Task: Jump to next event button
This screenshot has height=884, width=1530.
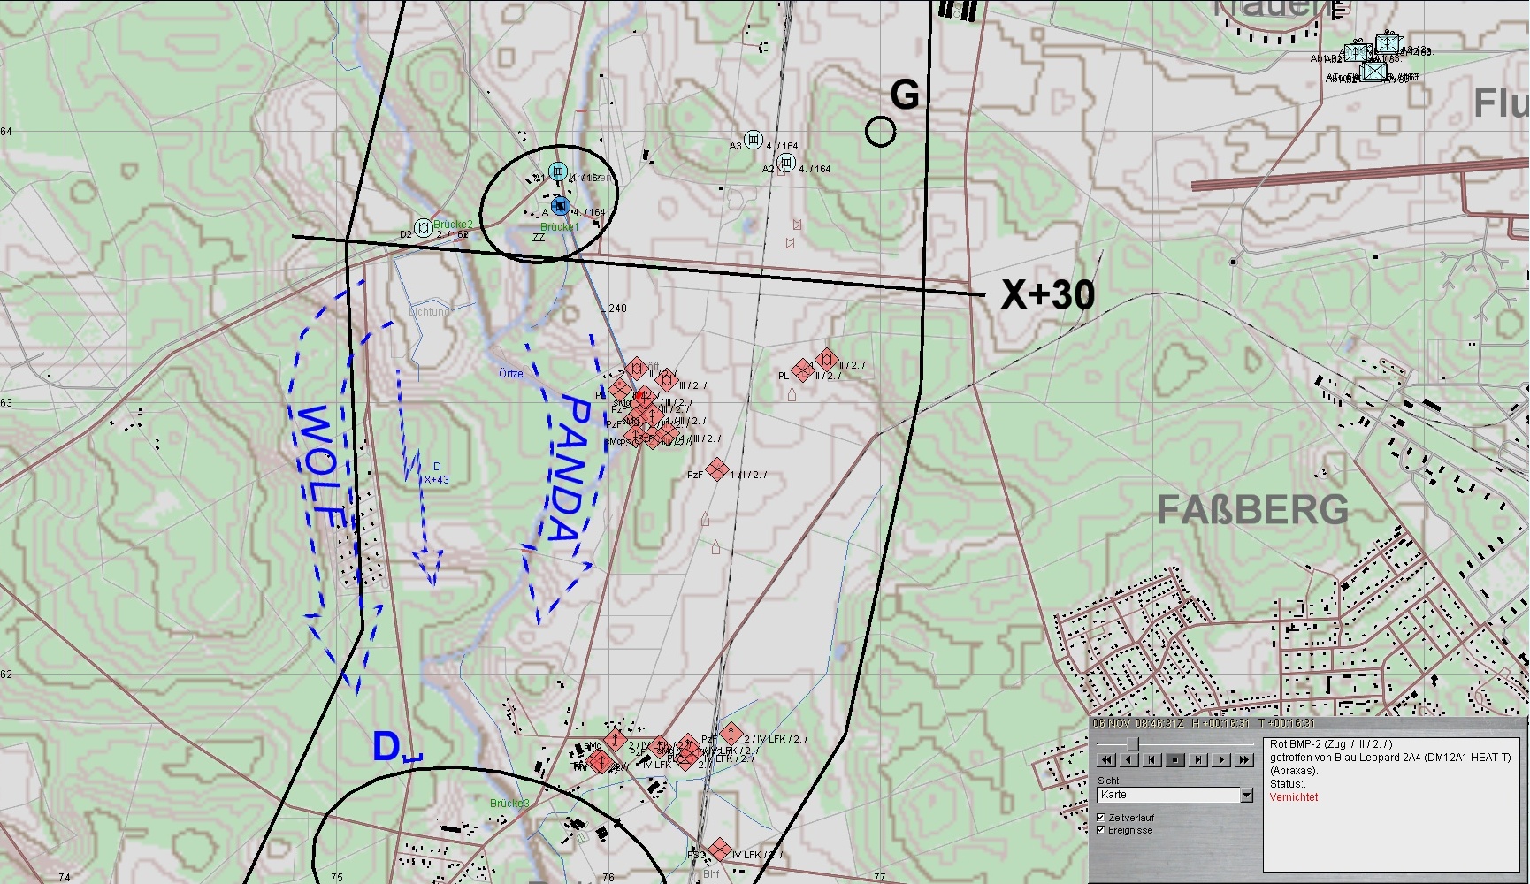Action: [1197, 760]
